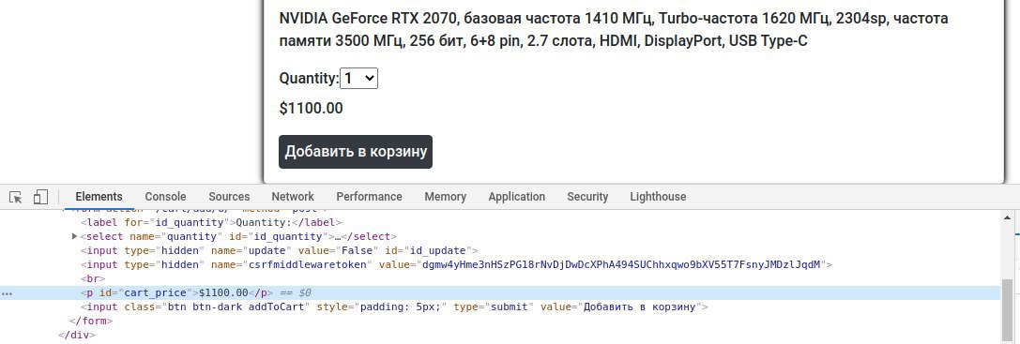Activate the inspect element picker icon
Viewport: 1020px width, 344px height.
click(16, 197)
